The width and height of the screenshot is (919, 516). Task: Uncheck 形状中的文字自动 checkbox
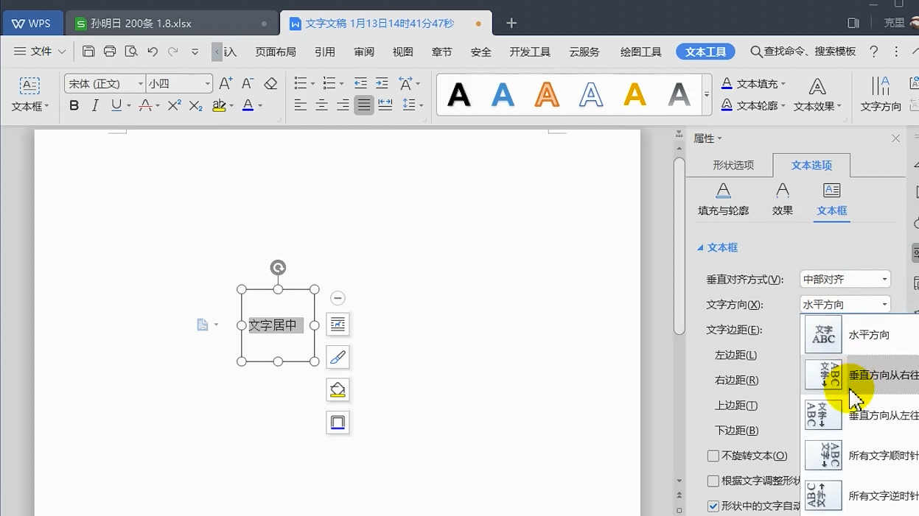click(x=713, y=506)
